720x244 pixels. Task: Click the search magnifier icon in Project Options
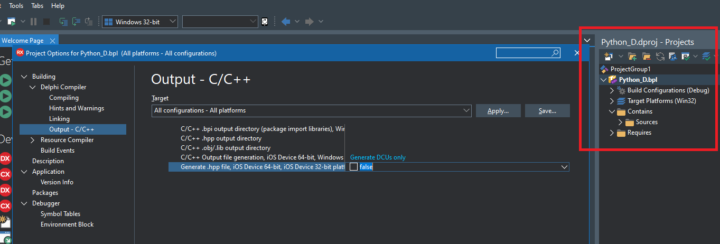[x=555, y=53]
